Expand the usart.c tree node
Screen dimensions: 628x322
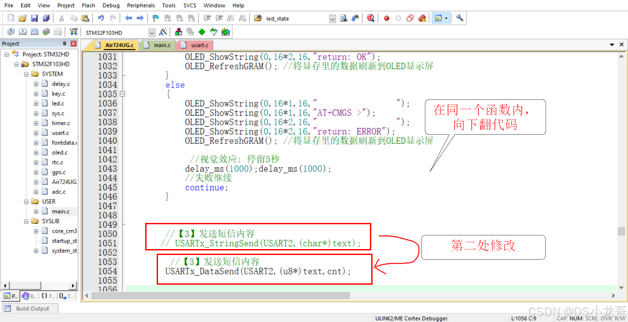36,133
